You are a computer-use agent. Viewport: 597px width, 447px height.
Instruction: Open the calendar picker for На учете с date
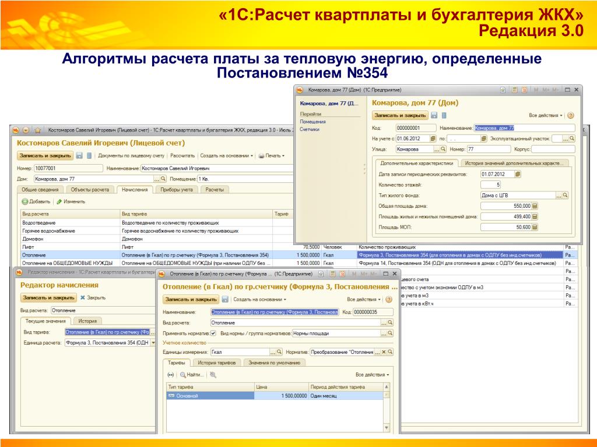coord(433,139)
